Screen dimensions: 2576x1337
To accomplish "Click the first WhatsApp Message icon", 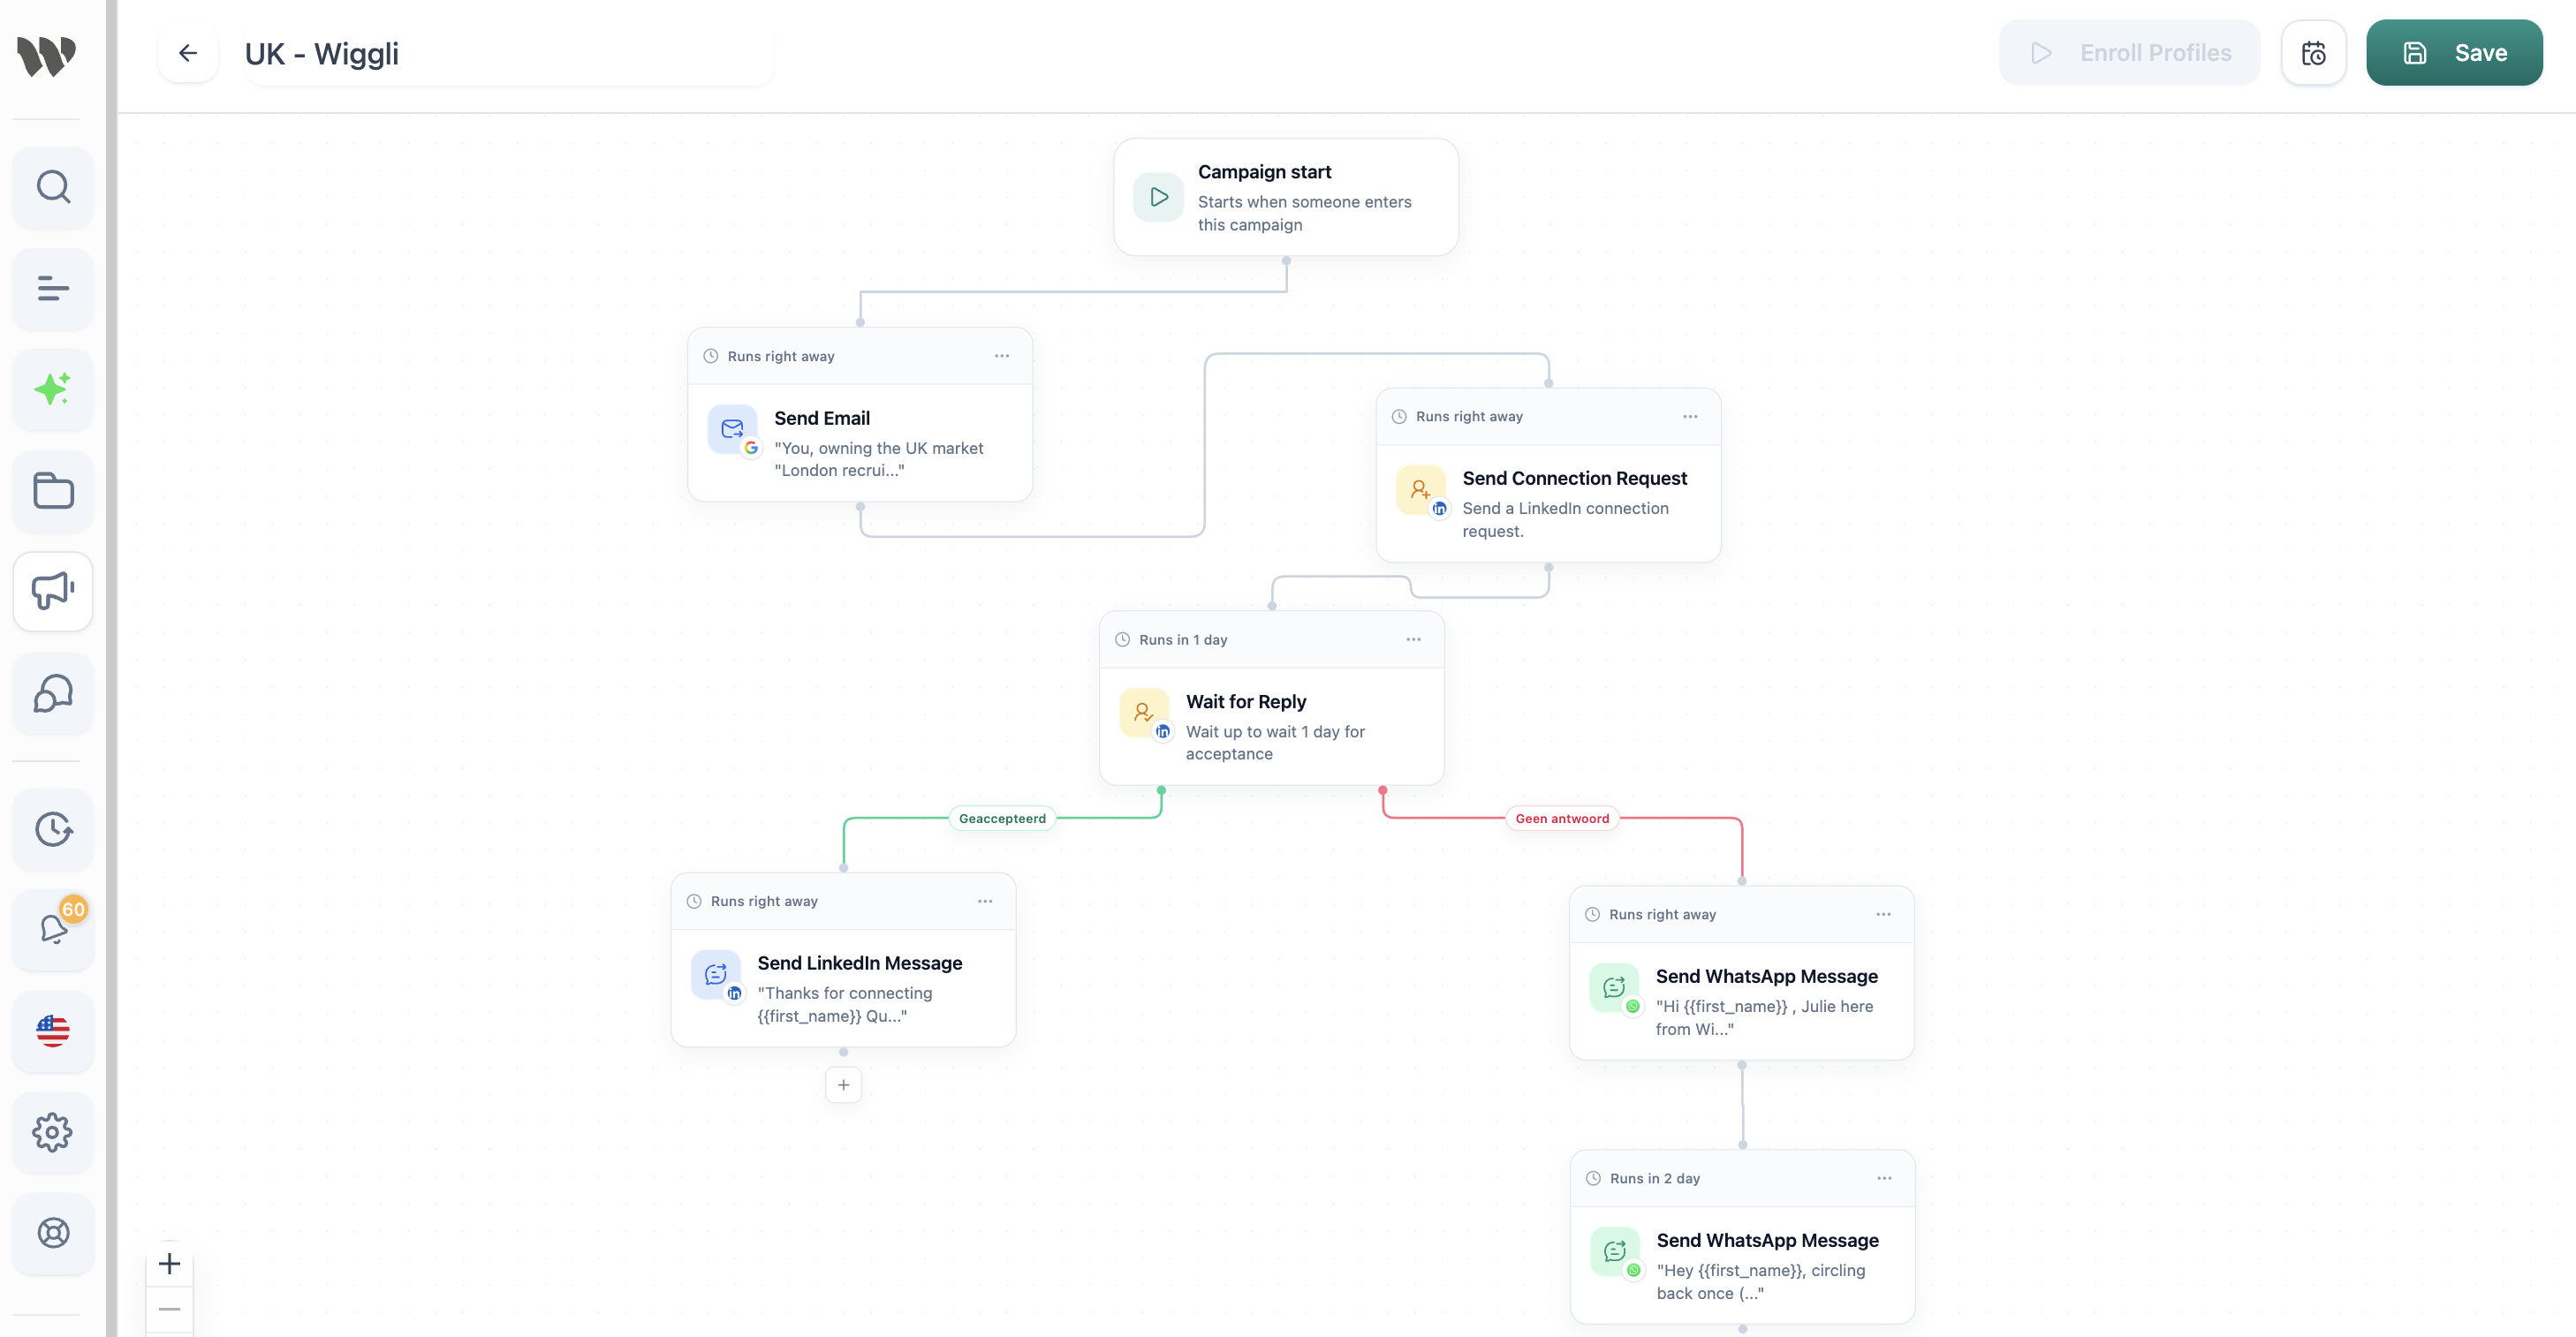I will click(x=1614, y=987).
